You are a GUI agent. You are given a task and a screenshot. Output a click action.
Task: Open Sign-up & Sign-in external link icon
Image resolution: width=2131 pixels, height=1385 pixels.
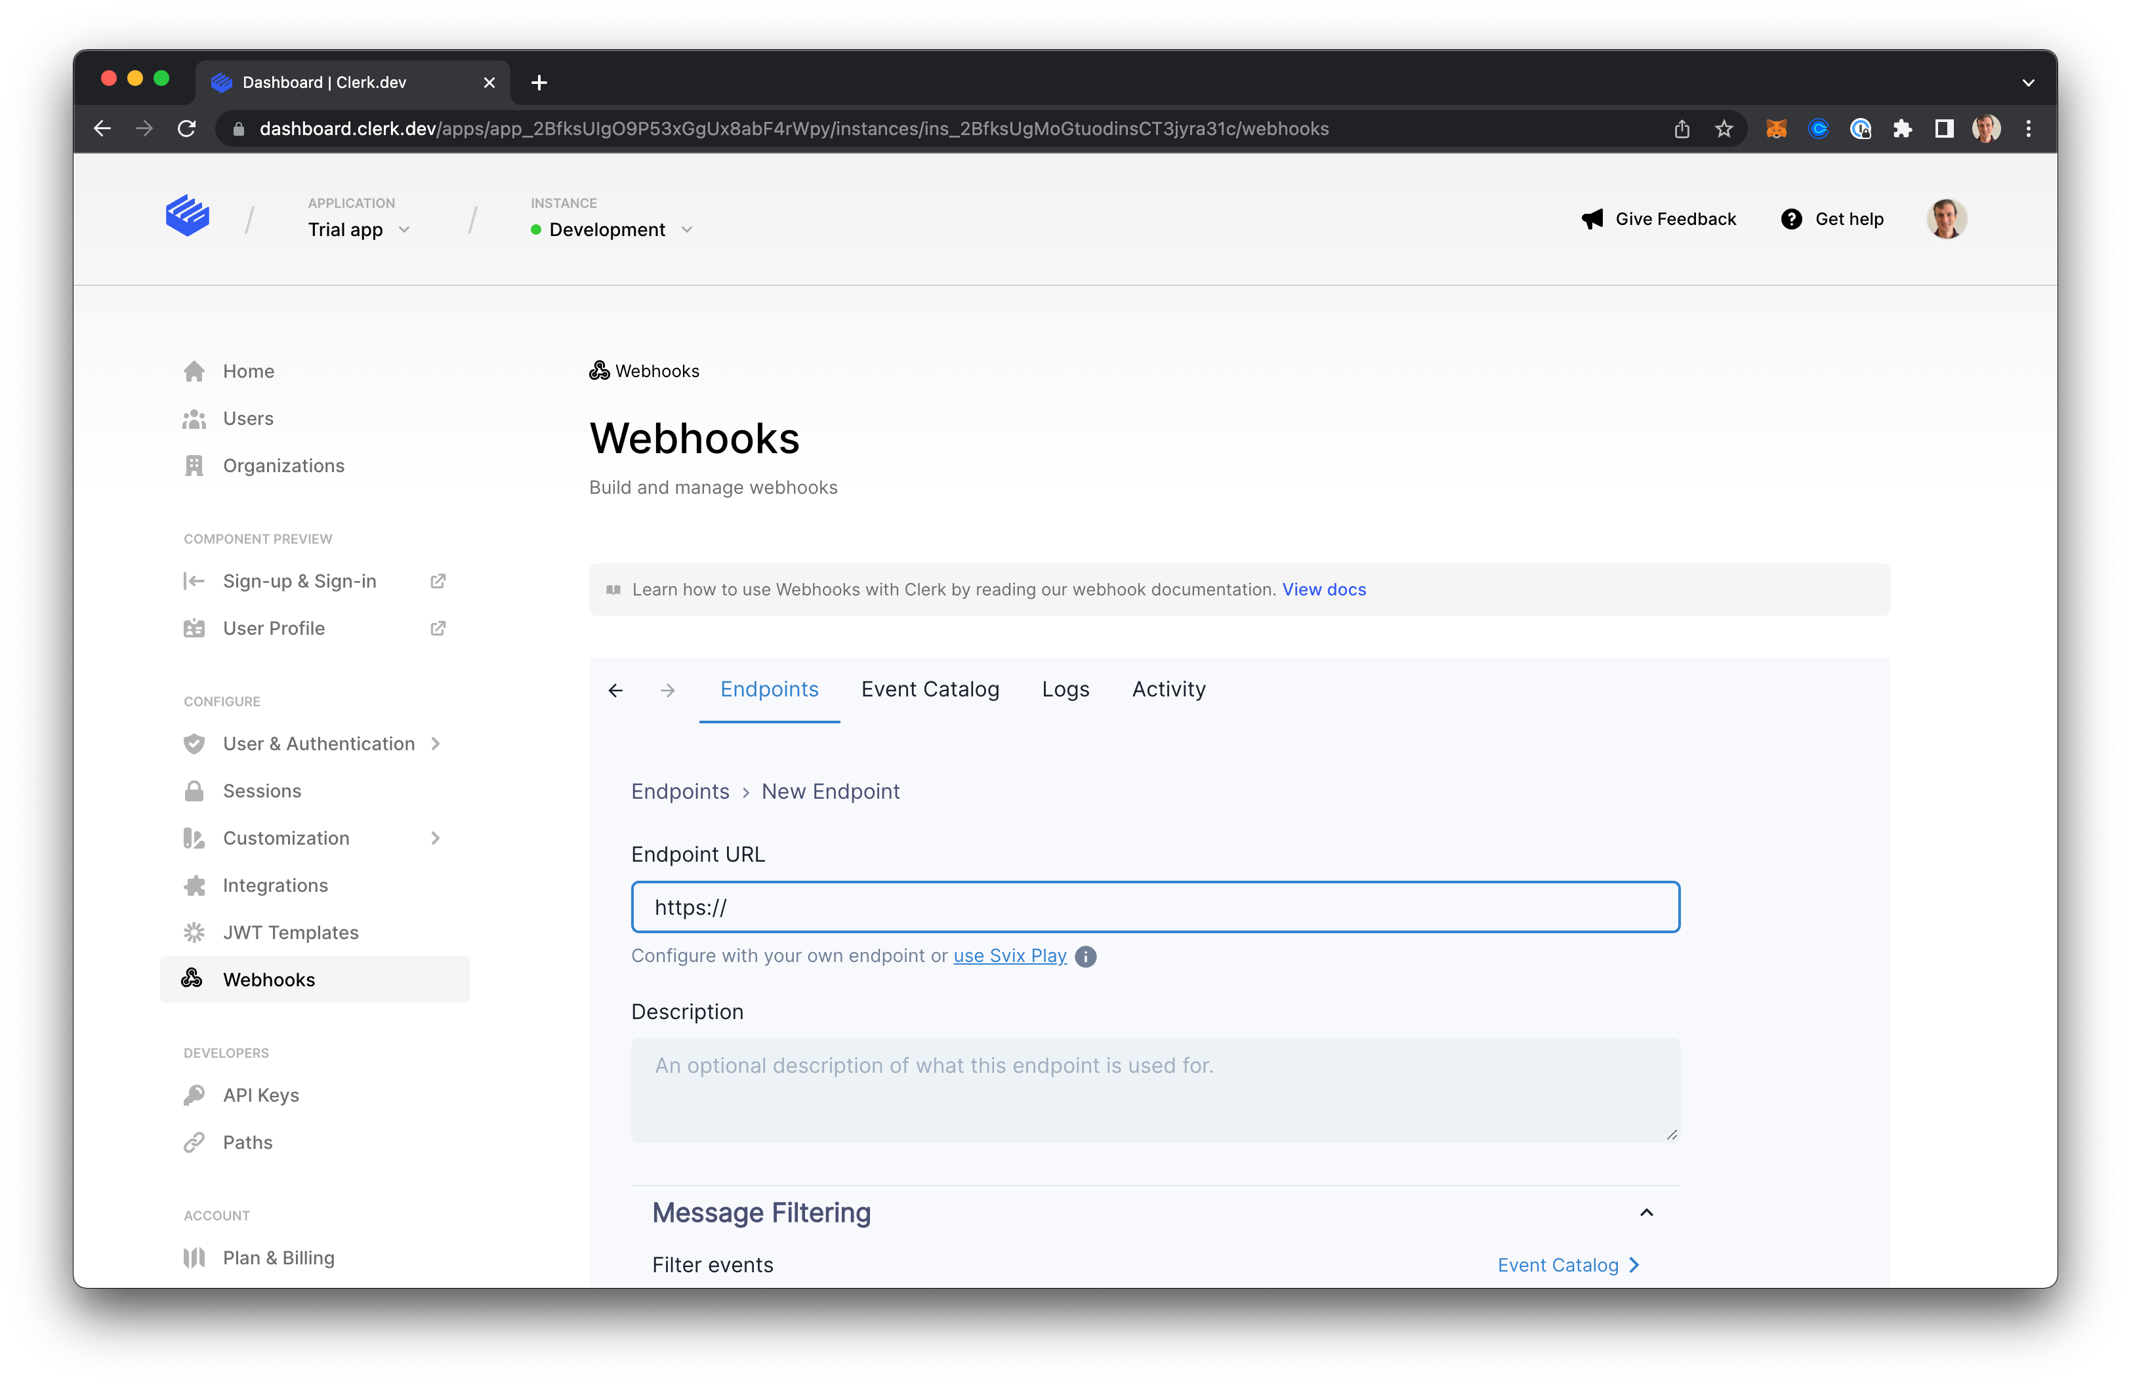click(438, 582)
